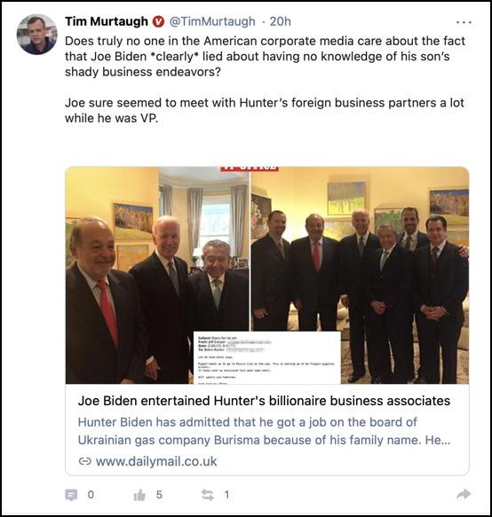The image size is (492, 517).
Task: Click the Tim Murtaugh display name
Action: (x=107, y=21)
